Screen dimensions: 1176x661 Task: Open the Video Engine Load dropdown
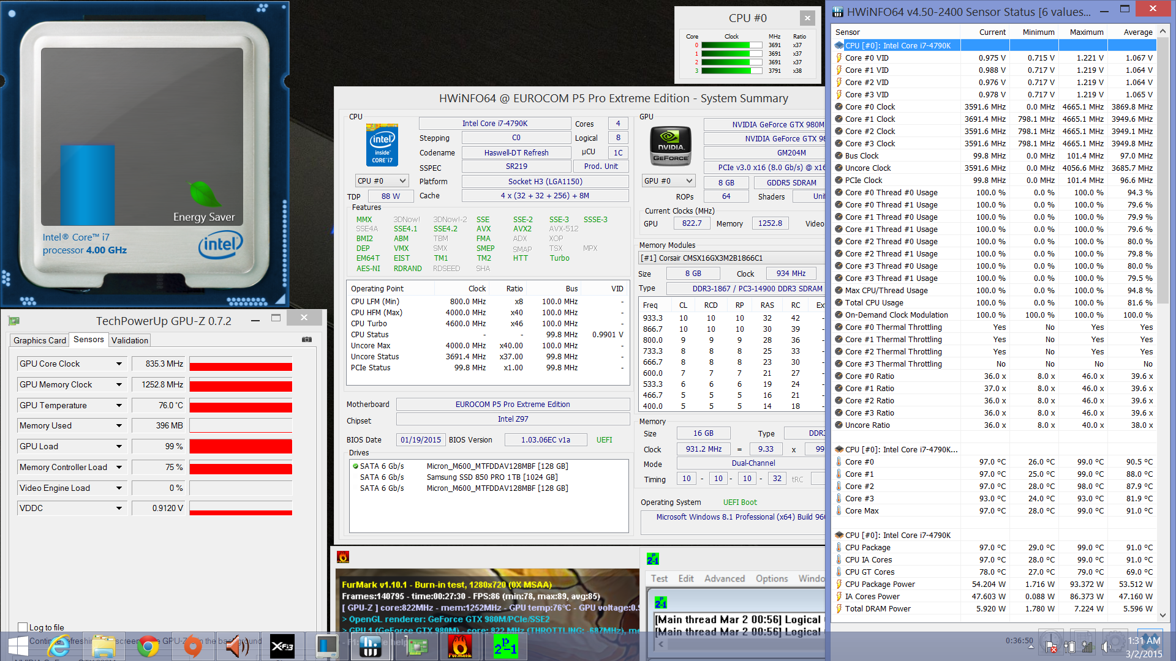pyautogui.click(x=119, y=488)
